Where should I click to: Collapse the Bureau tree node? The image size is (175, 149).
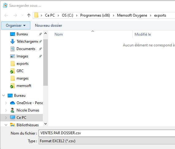click(4, 96)
